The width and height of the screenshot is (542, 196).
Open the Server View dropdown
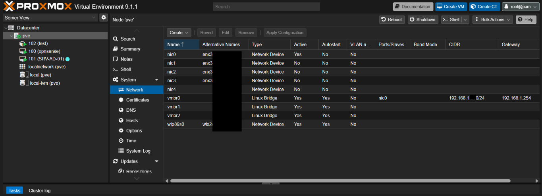tap(50, 17)
